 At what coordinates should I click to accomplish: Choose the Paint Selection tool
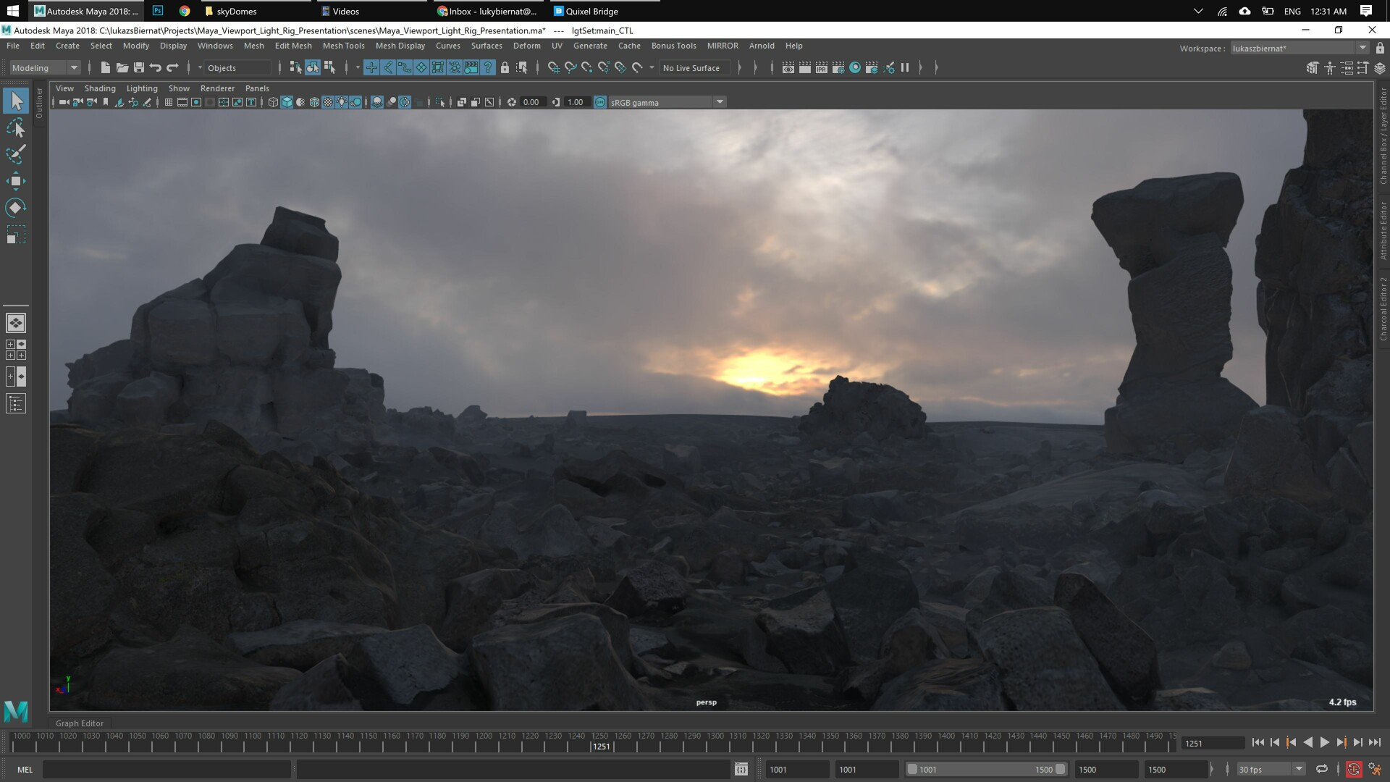pos(15,154)
